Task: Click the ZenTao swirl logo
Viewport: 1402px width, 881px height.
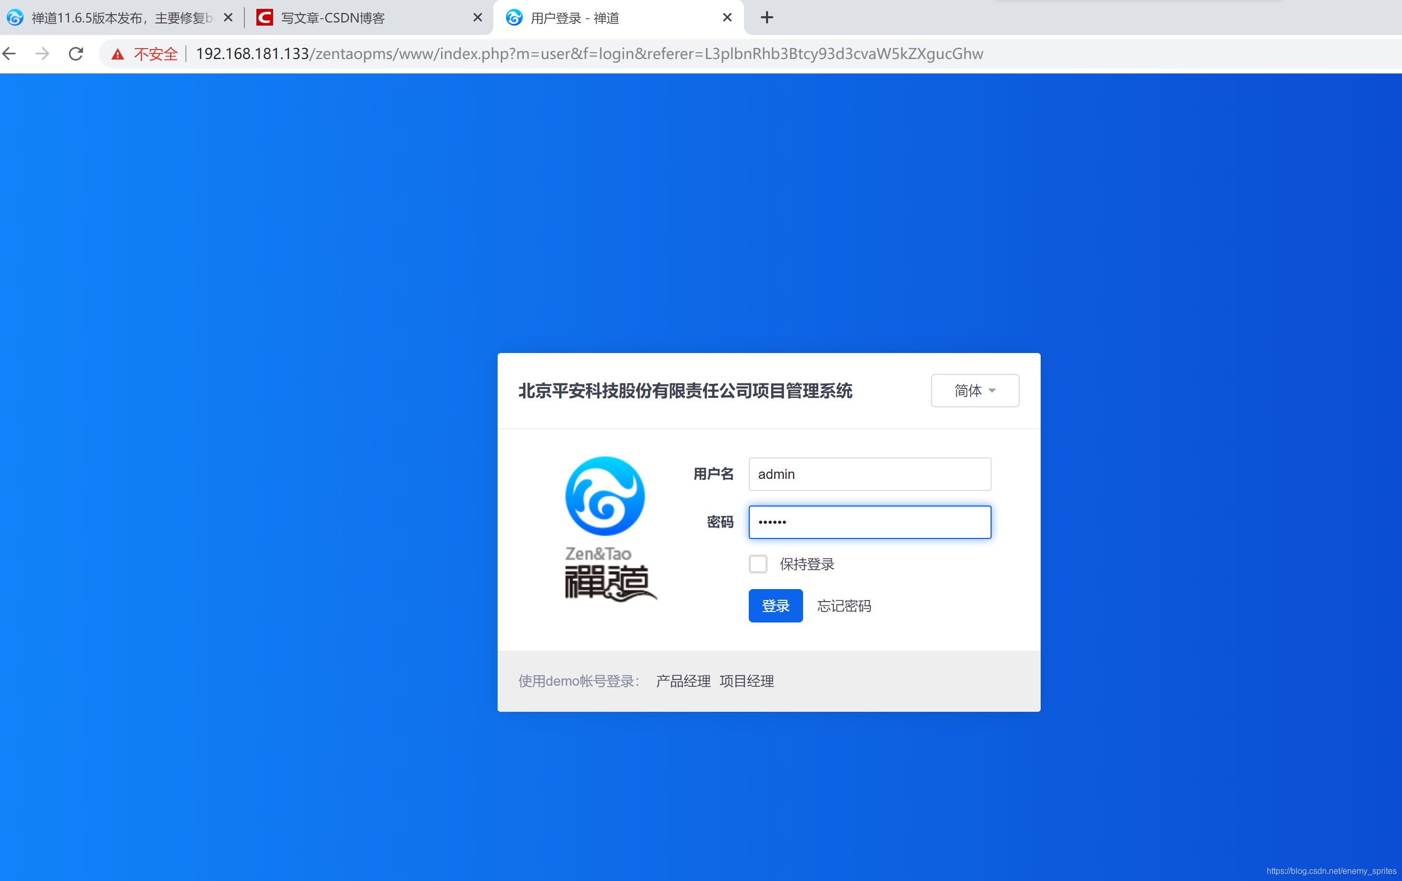Action: click(x=605, y=496)
